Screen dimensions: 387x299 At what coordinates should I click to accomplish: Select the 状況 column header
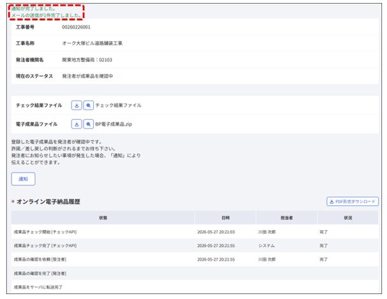click(x=347, y=217)
